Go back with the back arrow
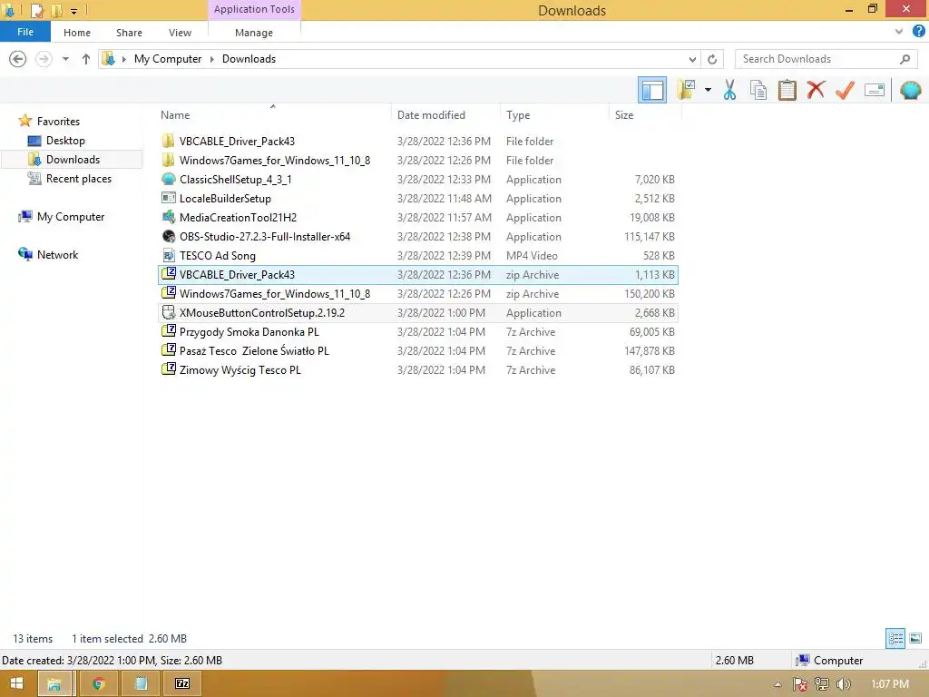Screen dimensions: 929x697 click(x=18, y=59)
